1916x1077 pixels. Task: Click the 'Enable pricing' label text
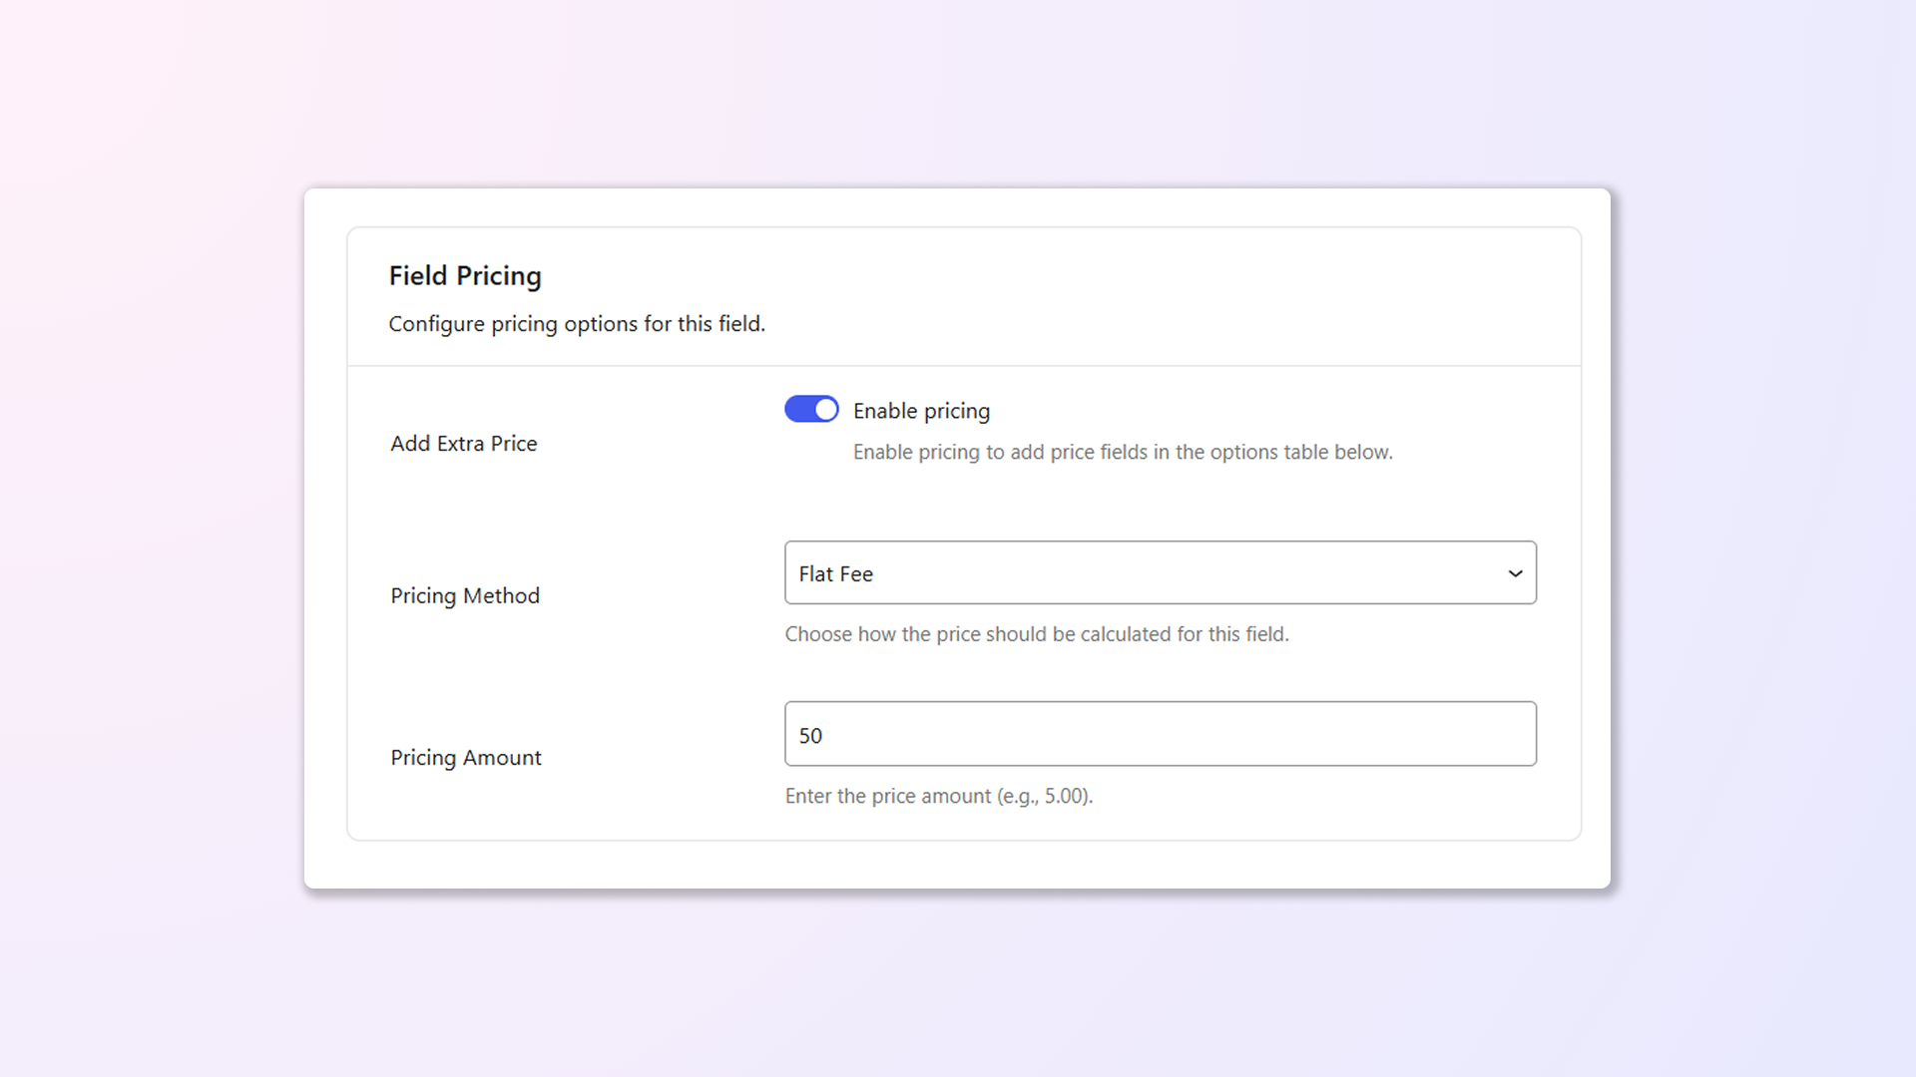click(x=921, y=411)
